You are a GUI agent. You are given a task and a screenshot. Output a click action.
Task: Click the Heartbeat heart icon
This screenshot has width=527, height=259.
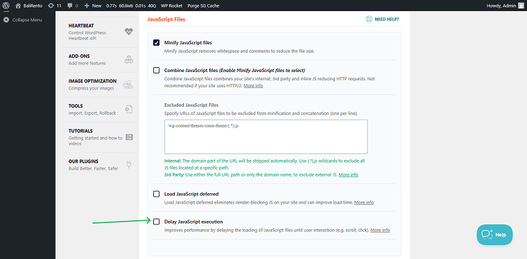pos(129,32)
